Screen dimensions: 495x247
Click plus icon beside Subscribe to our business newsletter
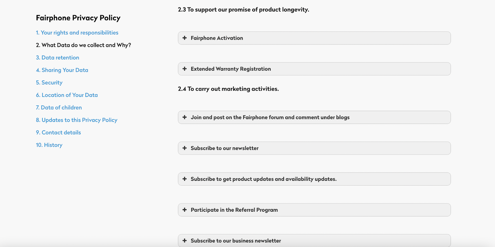185,240
